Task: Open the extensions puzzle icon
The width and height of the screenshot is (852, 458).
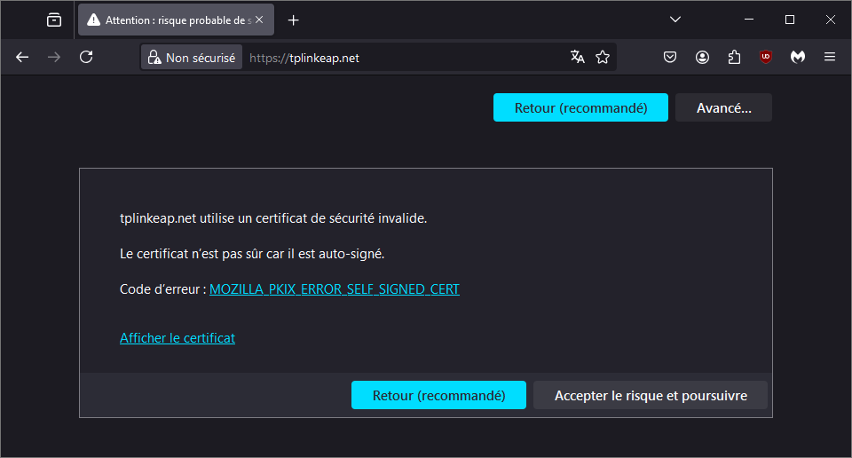Action: [734, 57]
